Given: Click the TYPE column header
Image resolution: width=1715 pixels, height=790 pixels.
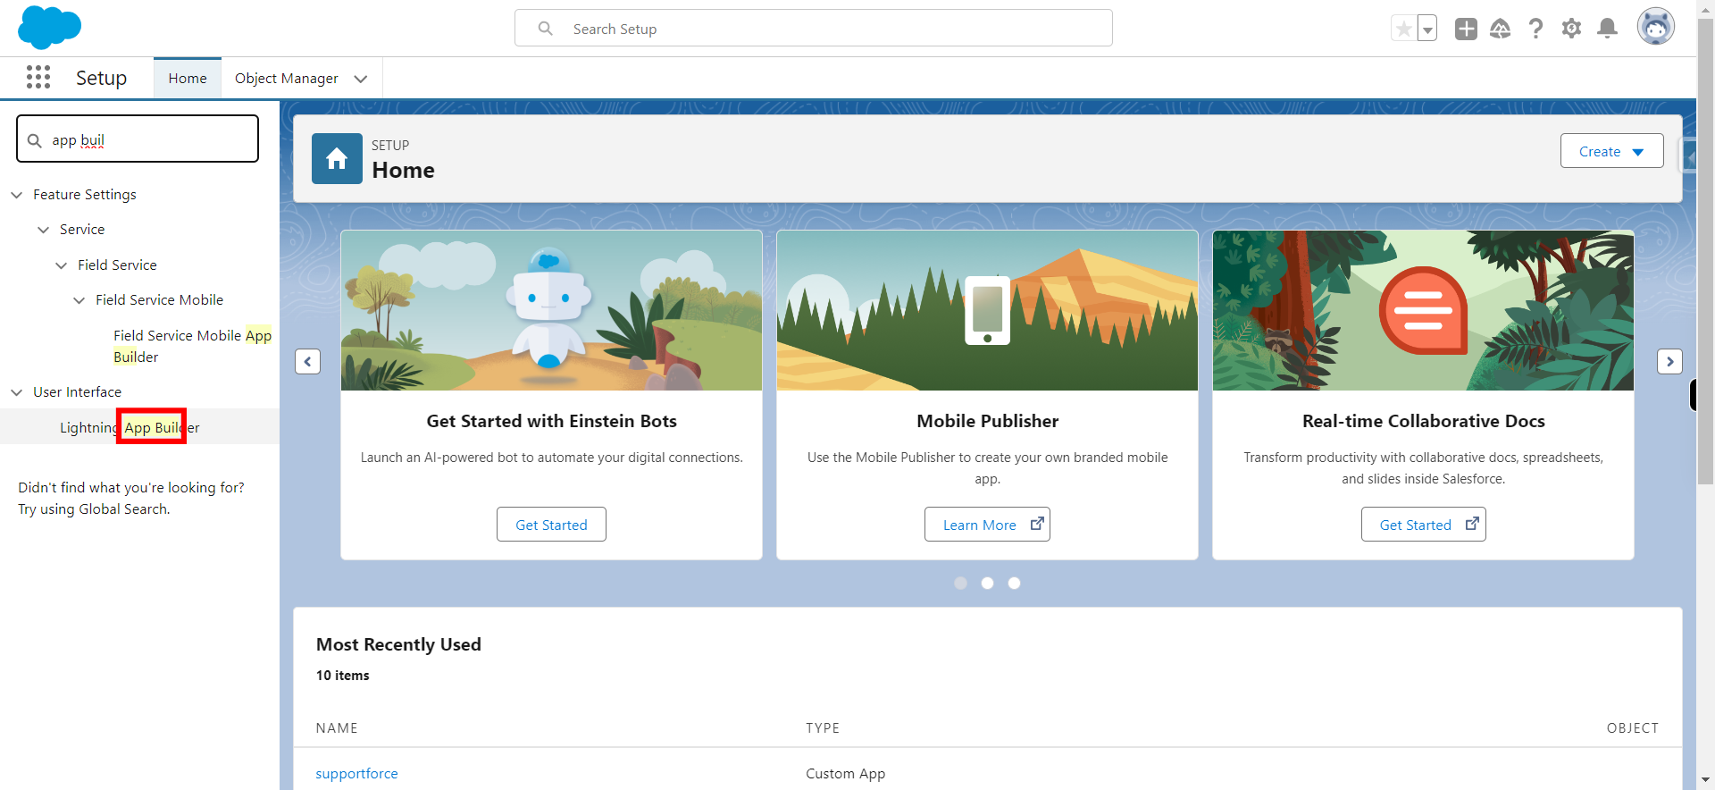Looking at the screenshot, I should (x=823, y=728).
